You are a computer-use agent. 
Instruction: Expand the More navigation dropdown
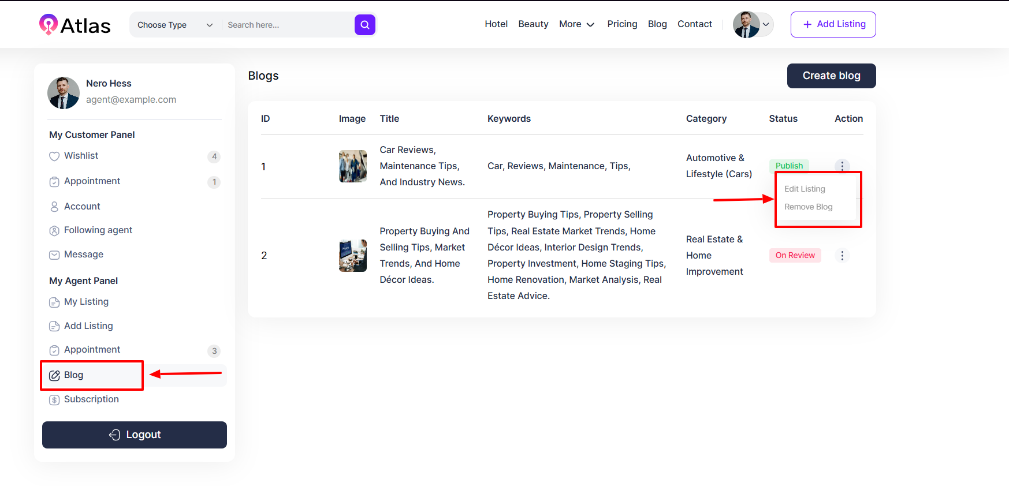click(576, 24)
